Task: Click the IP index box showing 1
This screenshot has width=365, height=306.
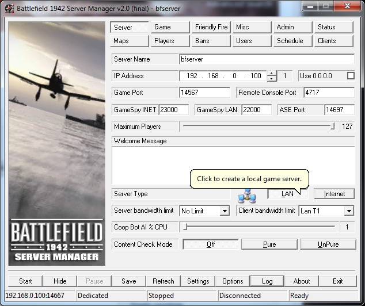Action: (x=285, y=76)
